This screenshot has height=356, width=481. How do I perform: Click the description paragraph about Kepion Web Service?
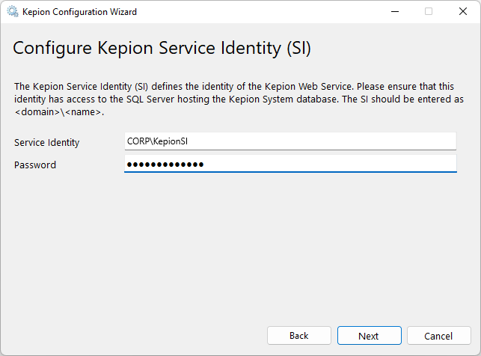click(239, 99)
